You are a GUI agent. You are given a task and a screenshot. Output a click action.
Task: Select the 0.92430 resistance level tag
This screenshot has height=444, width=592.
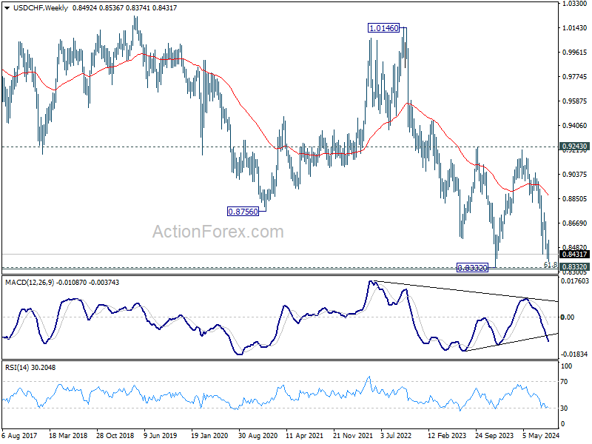tap(575, 147)
